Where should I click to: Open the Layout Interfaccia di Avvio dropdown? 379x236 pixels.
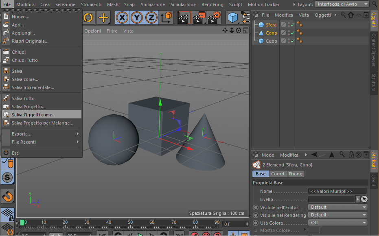pyautogui.click(x=342, y=4)
